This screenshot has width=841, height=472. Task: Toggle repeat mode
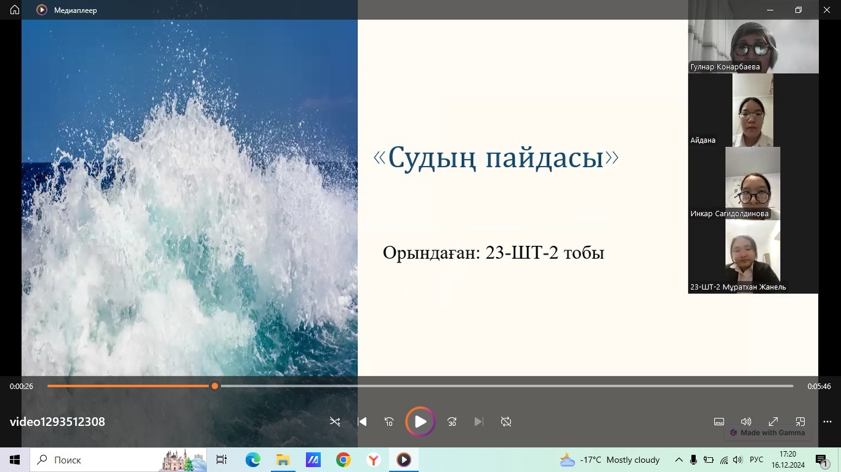pyautogui.click(x=506, y=422)
